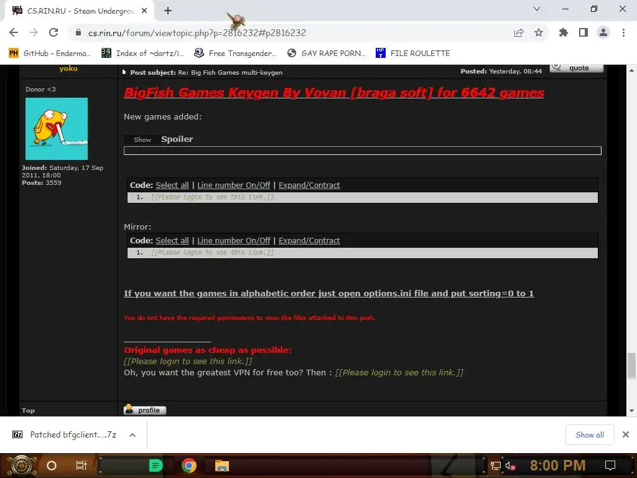Image resolution: width=637 pixels, height=478 pixels.
Task: Open the Extensions puzzle-piece menu
Action: coord(563,32)
